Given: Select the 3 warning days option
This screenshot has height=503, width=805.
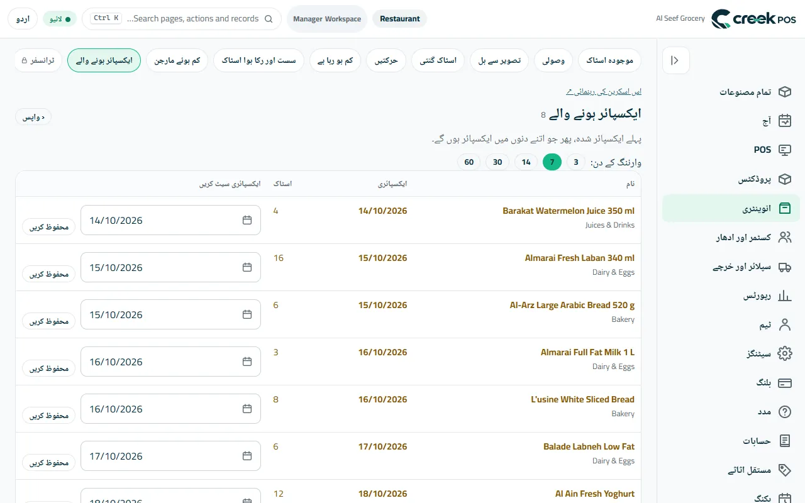Looking at the screenshot, I should click(575, 162).
